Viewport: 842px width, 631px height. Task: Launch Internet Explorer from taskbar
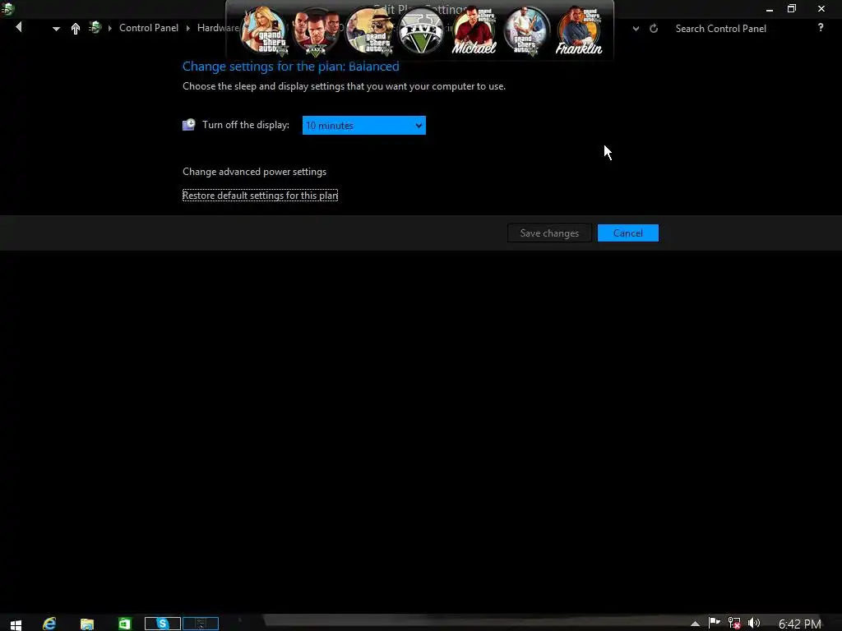point(49,624)
